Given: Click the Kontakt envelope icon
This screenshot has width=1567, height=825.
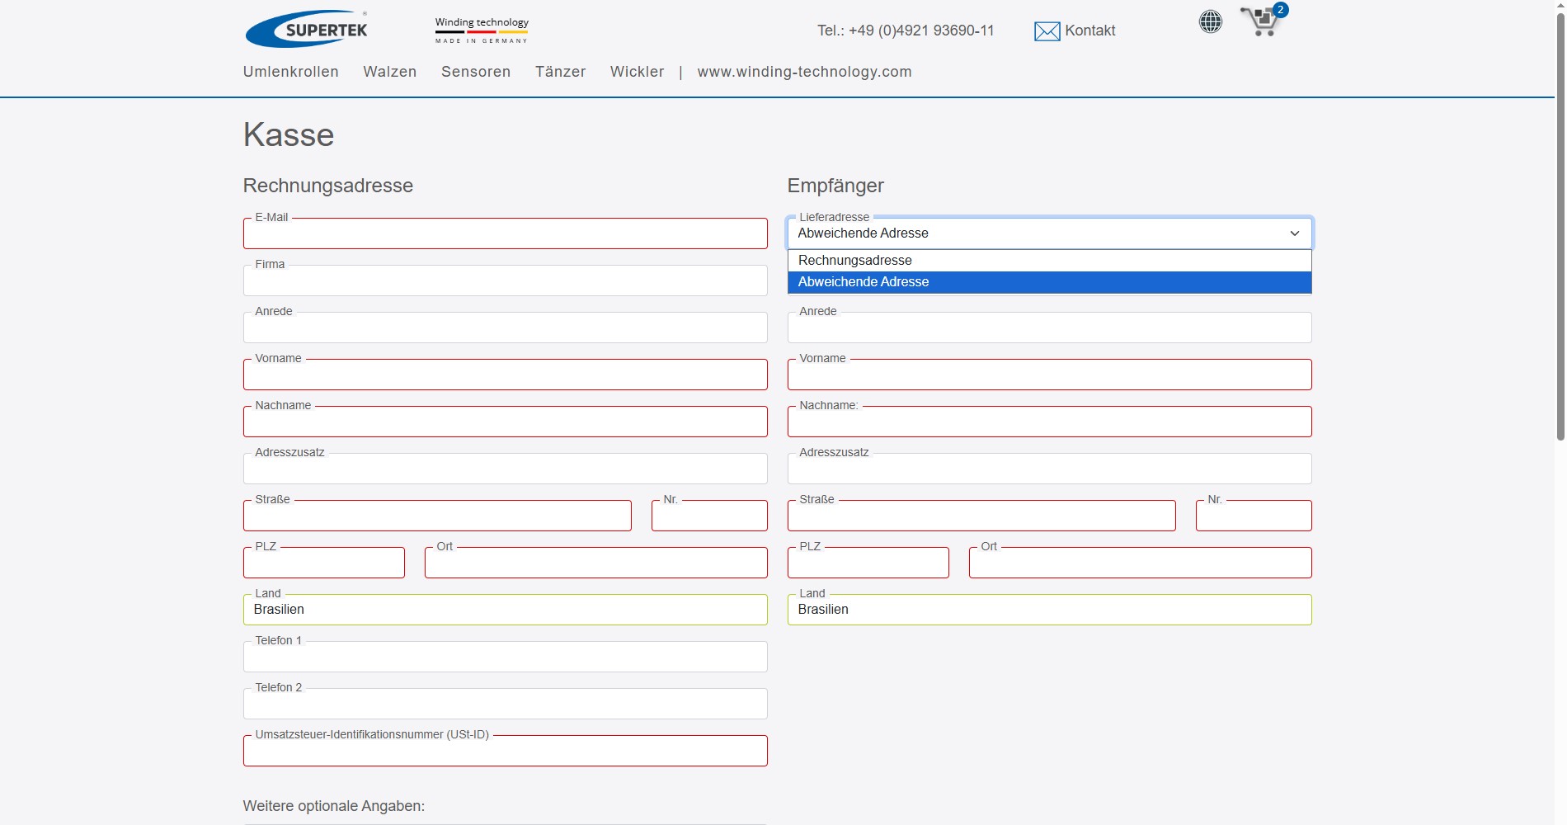Looking at the screenshot, I should point(1047,31).
